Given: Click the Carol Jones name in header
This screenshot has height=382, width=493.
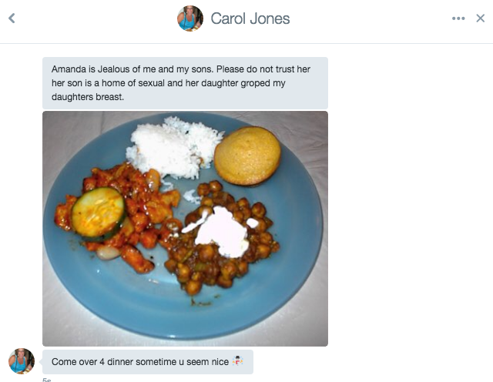Looking at the screenshot, I should pos(250,18).
